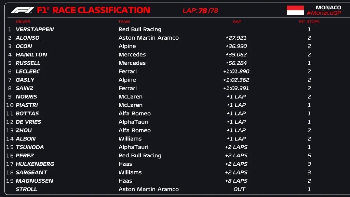The width and height of the screenshot is (350, 197).
Task: Select the OUT status for Stroll
Action: [239, 189]
